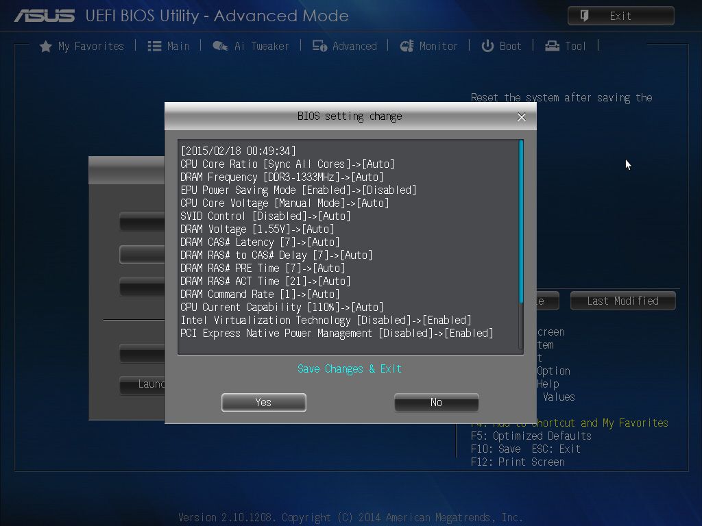The image size is (702, 526).
Task: Click the Boot power icon
Action: (x=487, y=46)
